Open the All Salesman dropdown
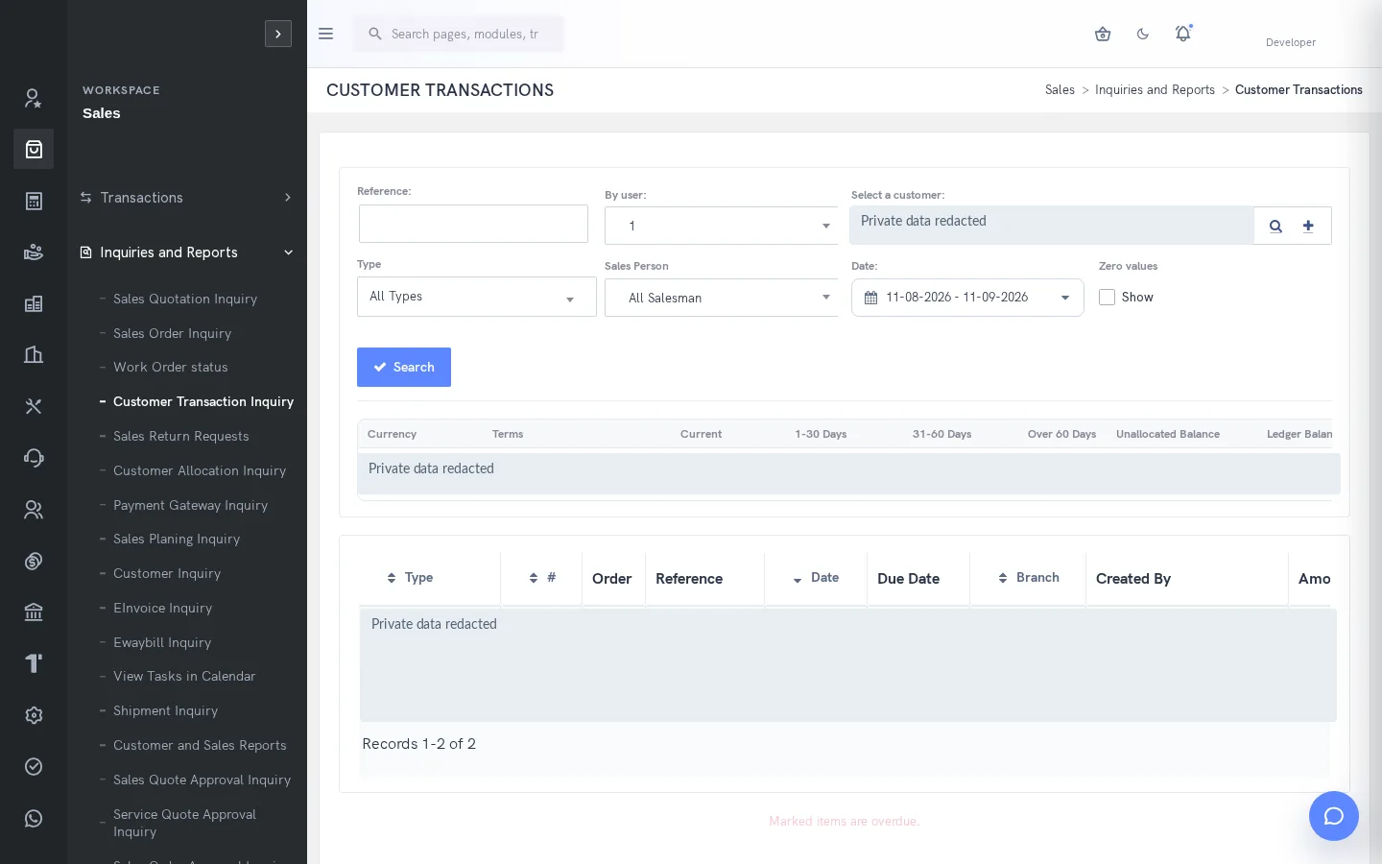This screenshot has height=864, width=1382. point(721,298)
